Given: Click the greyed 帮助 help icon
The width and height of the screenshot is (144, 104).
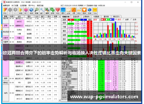Looking at the screenshot, I should click(x=15, y=11).
